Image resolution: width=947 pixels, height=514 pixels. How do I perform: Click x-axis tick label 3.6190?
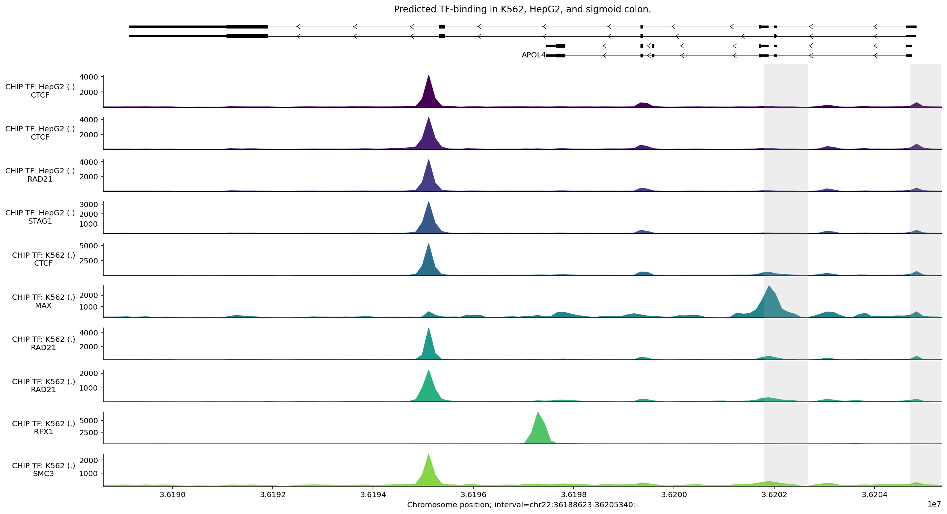click(172, 494)
